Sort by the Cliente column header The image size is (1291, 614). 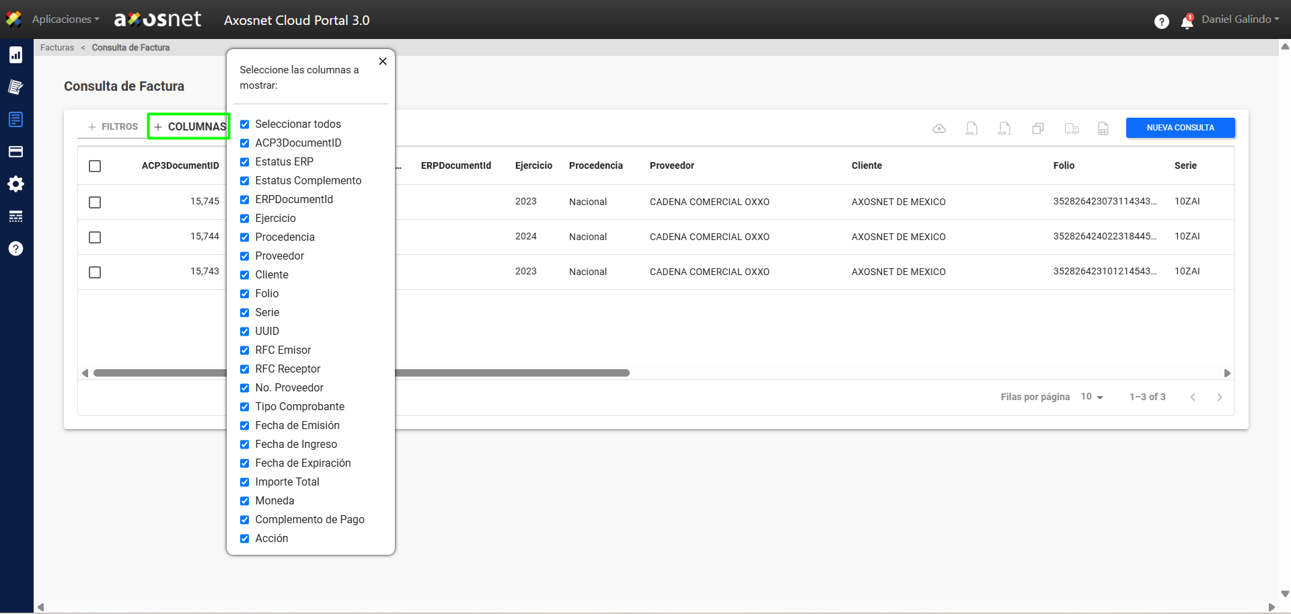click(866, 165)
